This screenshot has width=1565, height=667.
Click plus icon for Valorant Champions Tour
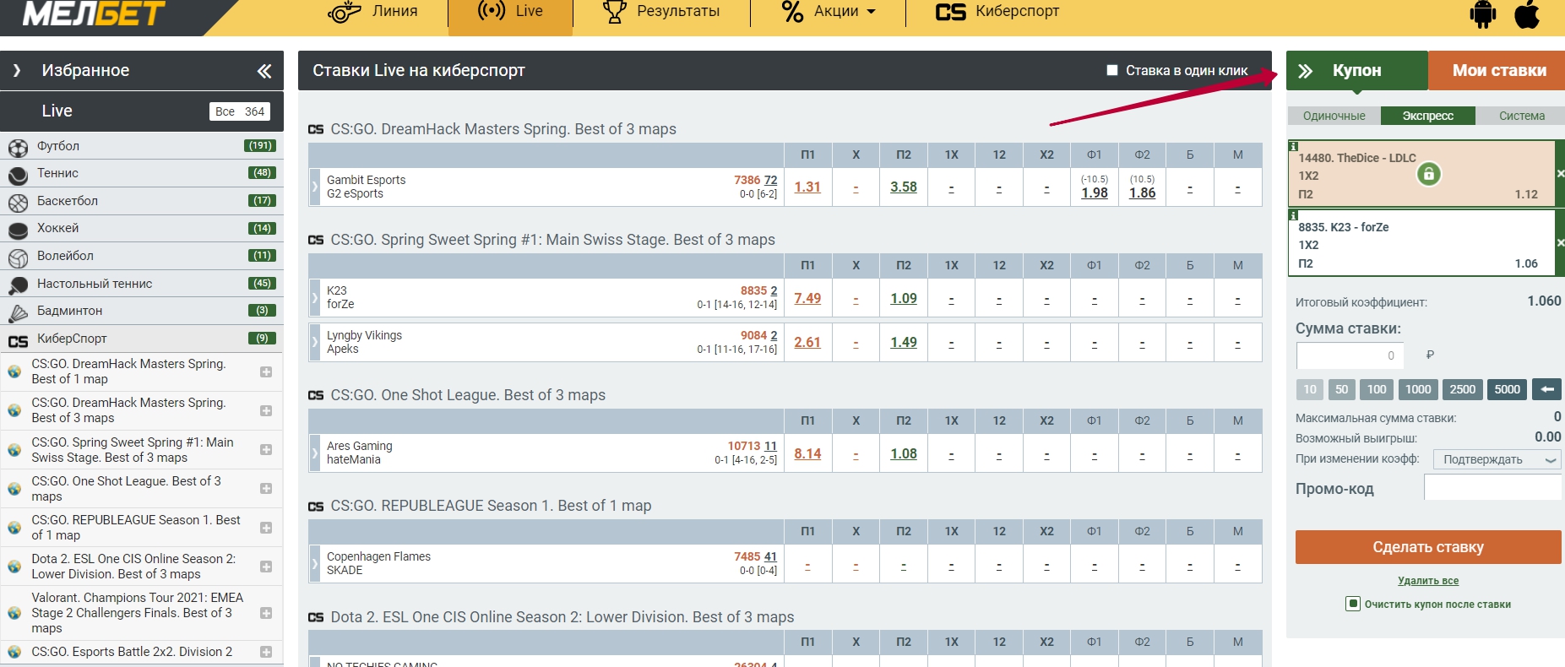pyautogui.click(x=266, y=613)
